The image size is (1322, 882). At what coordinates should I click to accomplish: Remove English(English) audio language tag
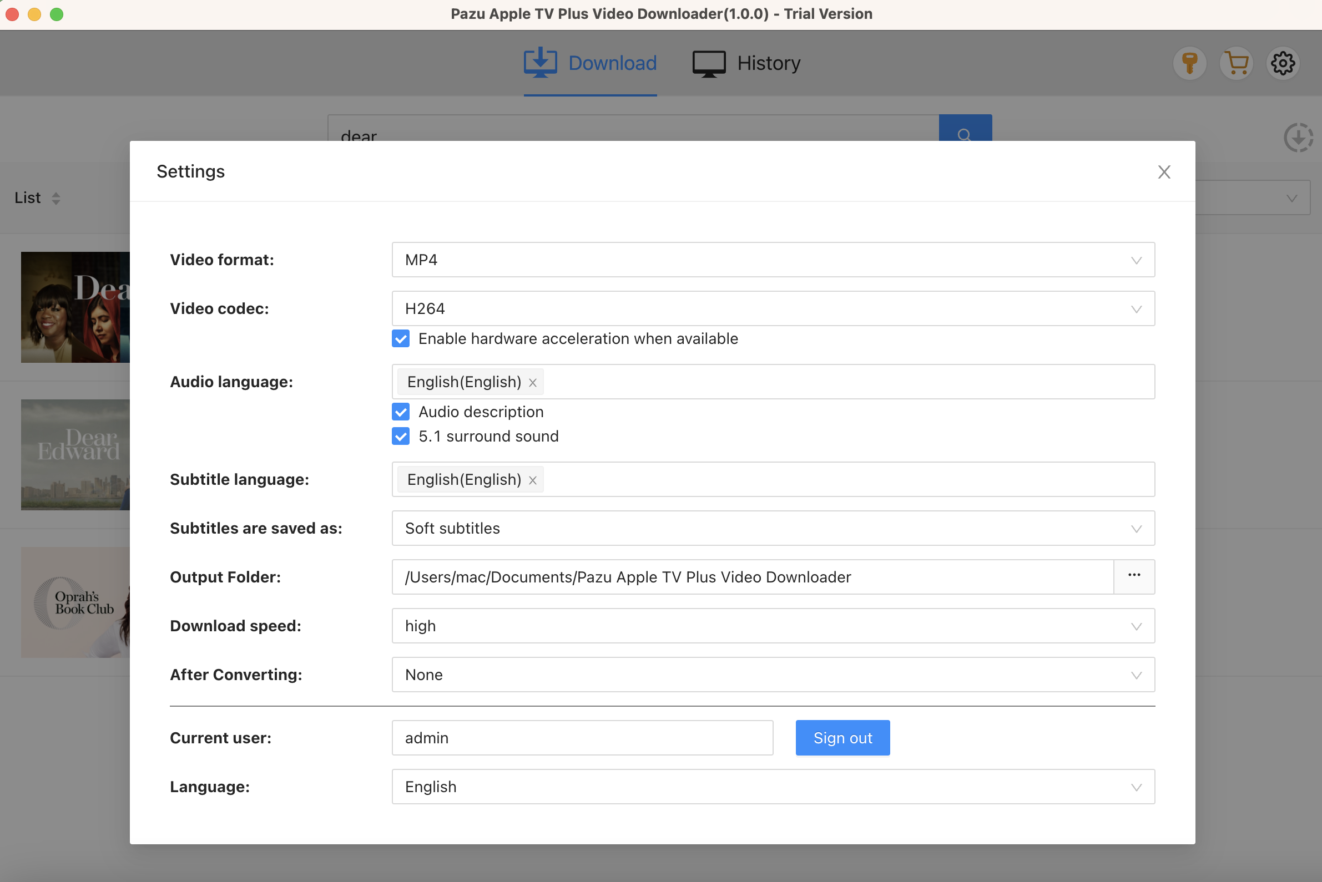532,383
